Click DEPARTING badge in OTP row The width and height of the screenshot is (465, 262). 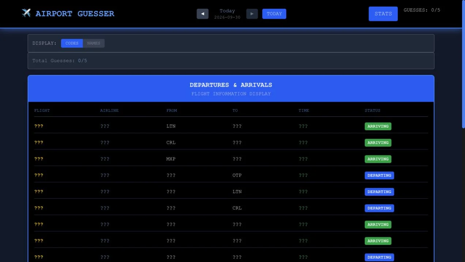pyautogui.click(x=379, y=175)
